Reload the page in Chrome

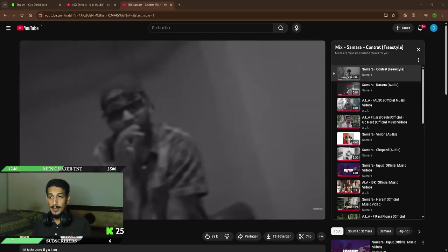(x=22, y=15)
